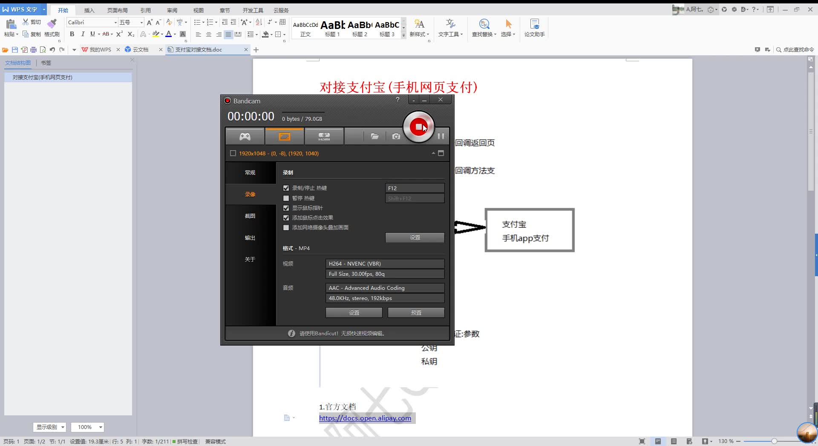This screenshot has width=818, height=446.
Task: Click the zoom slider handle in status bar
Action: pyautogui.click(x=774, y=441)
